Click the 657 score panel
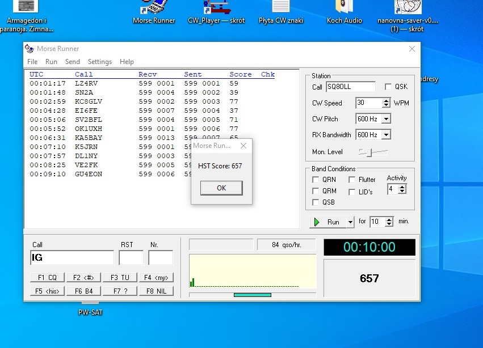Viewport: 483px width, 348px height. [369, 278]
